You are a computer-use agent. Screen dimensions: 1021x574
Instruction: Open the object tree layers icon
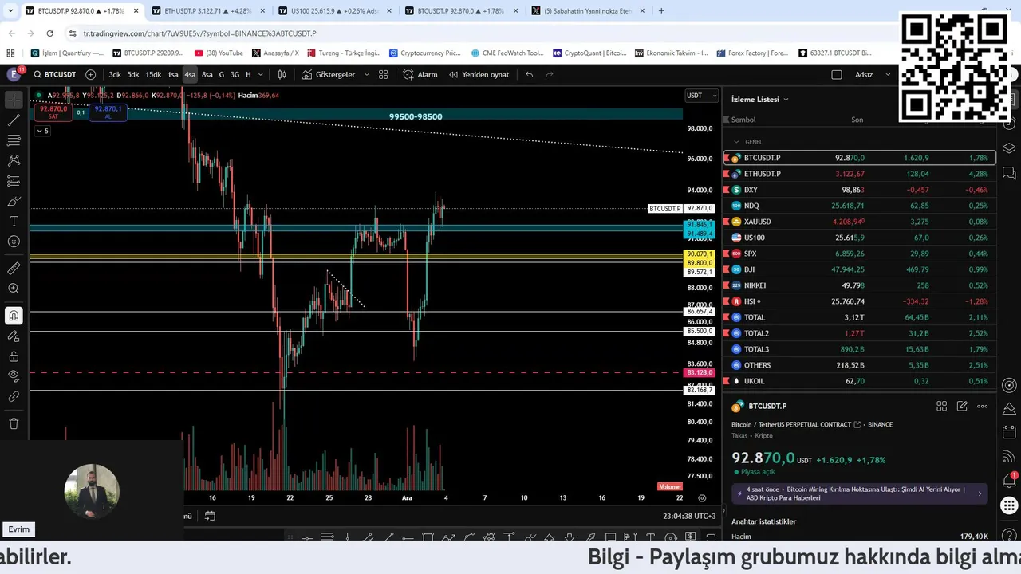point(1009,148)
